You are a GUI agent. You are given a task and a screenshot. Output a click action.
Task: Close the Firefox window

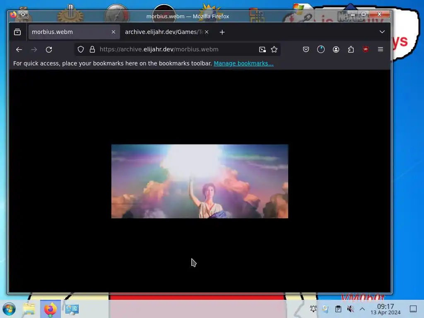click(380, 14)
